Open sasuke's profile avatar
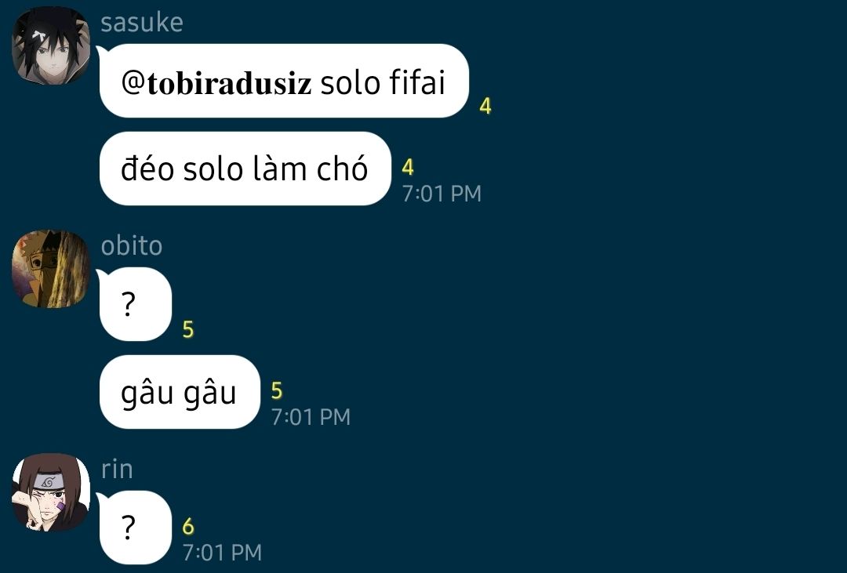This screenshot has width=847, height=573. click(51, 46)
